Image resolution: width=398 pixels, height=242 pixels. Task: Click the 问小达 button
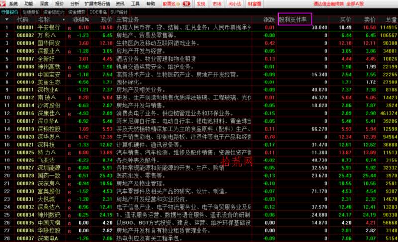pos(235,4)
